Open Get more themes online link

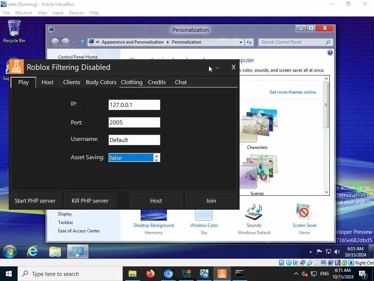click(293, 92)
